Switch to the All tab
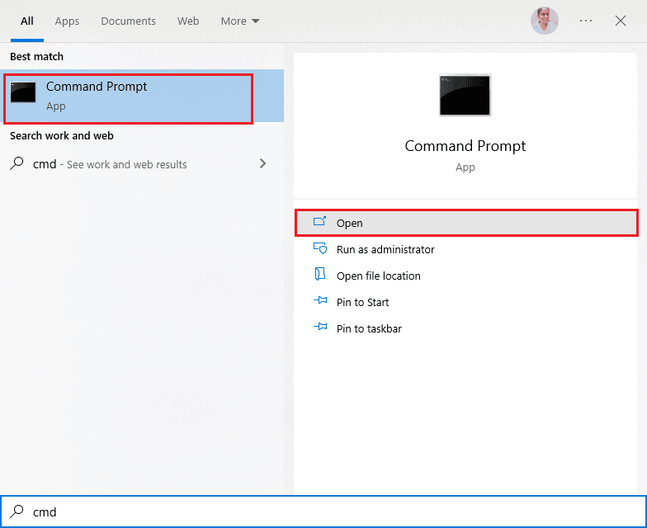The width and height of the screenshot is (647, 528). 26,21
